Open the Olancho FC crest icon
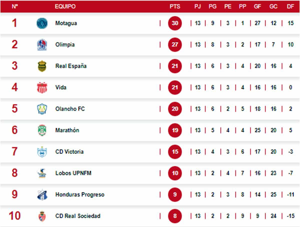The image size is (300, 227). pos(42,109)
